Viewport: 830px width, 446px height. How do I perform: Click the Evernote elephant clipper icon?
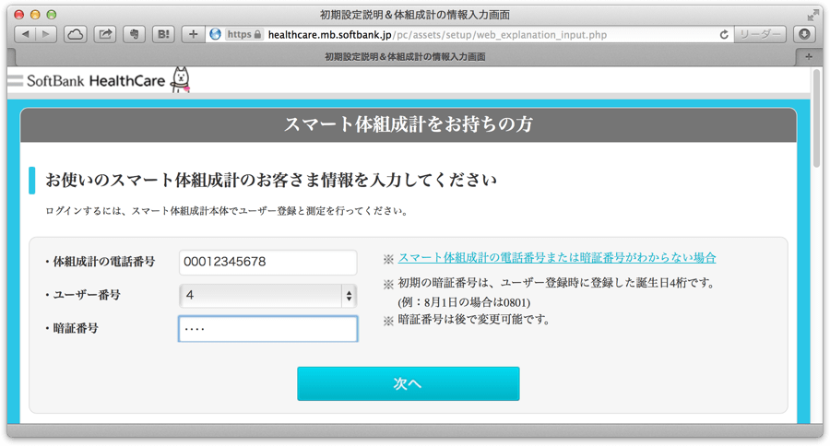[x=135, y=34]
